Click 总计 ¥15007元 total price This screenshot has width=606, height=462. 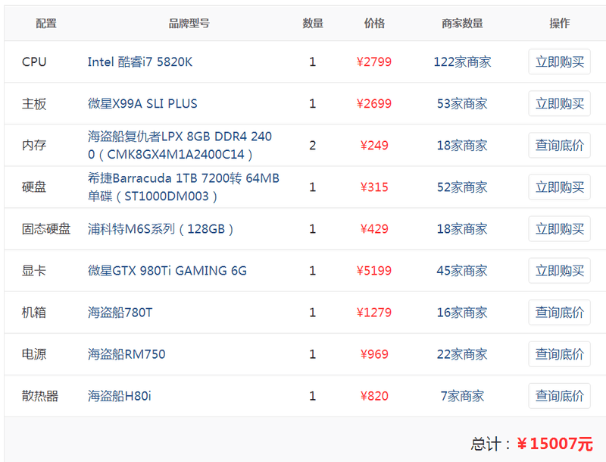coord(554,444)
